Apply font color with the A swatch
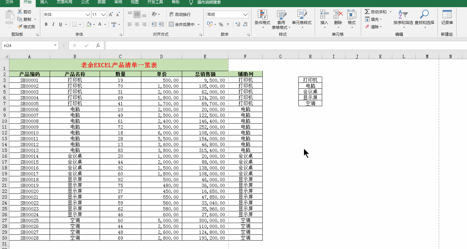This screenshot has width=467, height=249. [x=100, y=24]
